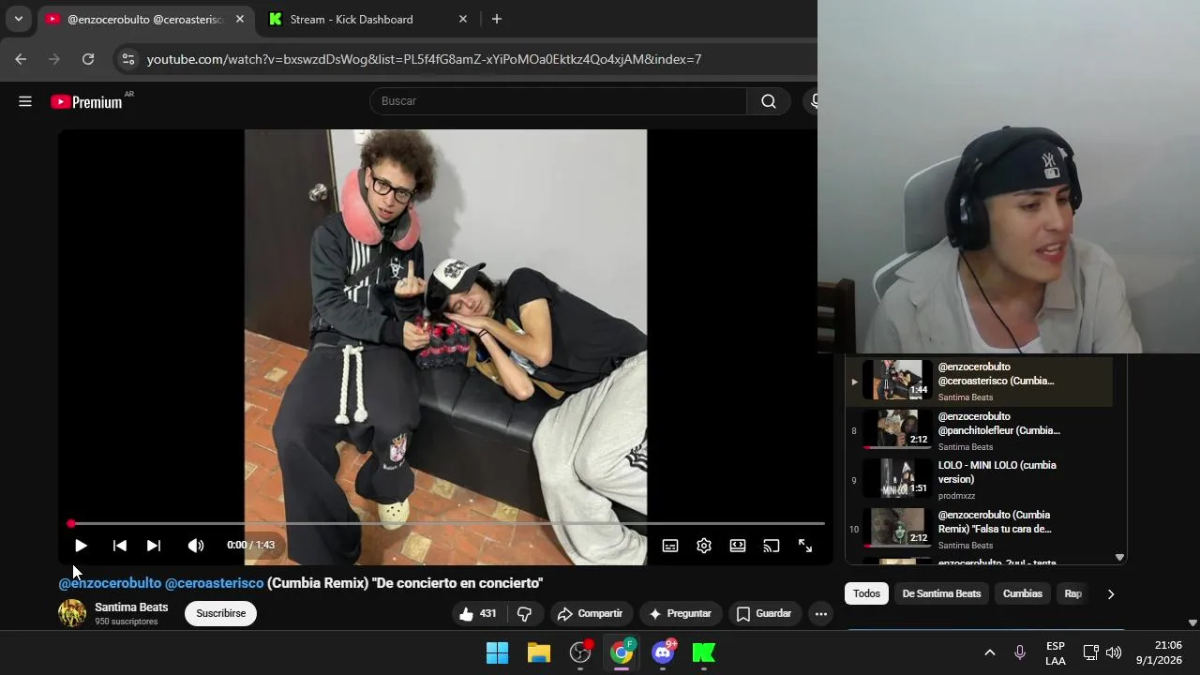Open playlist item Falsa tu cara de
This screenshot has height=675, width=1200.
(x=979, y=529)
